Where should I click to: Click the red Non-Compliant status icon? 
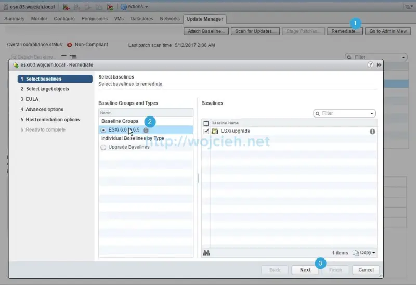point(70,45)
